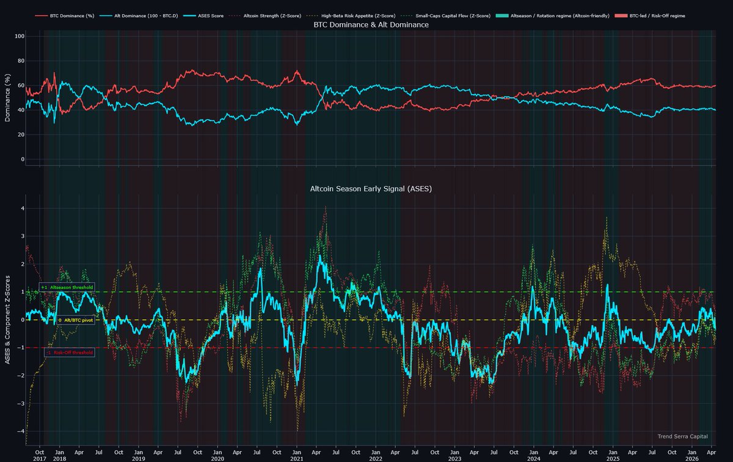Click the Dominance (%) y-axis title

pos(7,98)
